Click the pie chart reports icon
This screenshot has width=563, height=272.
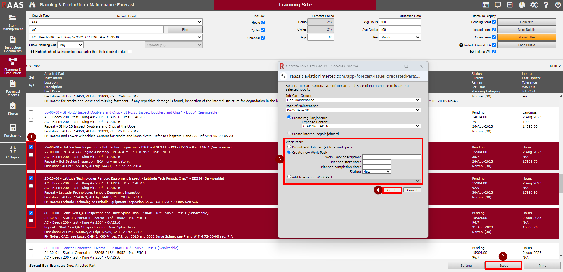click(x=522, y=5)
